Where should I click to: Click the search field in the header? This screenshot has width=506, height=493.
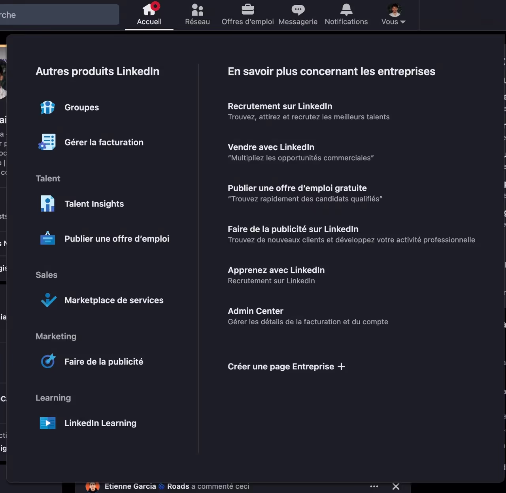pos(59,15)
